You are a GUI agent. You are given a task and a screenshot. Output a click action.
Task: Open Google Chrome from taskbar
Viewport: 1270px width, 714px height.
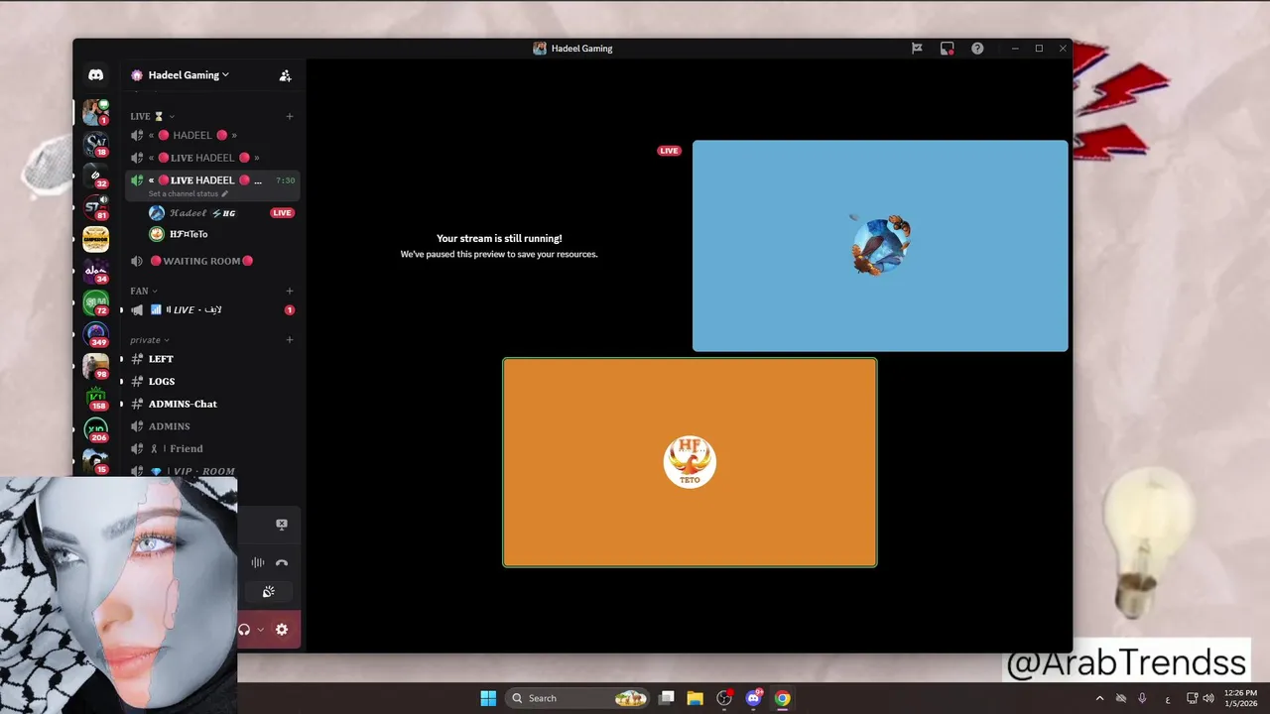[783, 698]
